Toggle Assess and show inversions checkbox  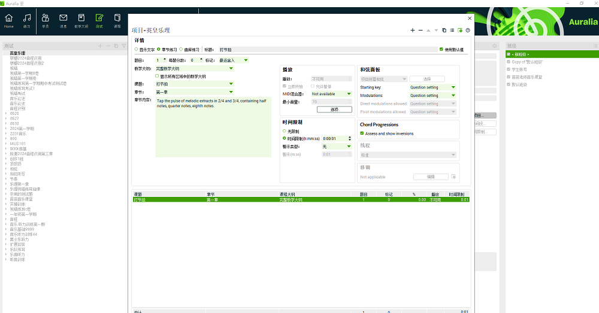point(362,133)
